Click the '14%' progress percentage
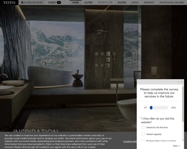The image size is (187, 149). tap(173, 108)
